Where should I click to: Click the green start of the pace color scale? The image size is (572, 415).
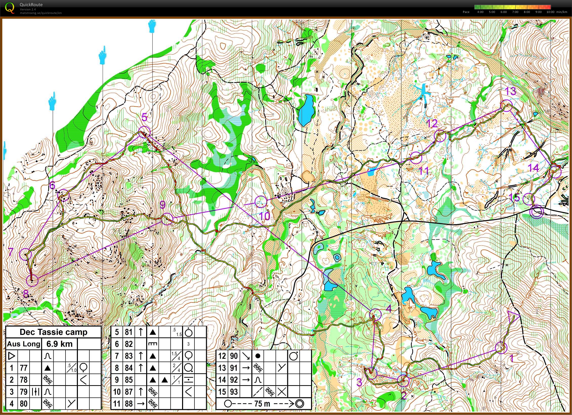477,7
